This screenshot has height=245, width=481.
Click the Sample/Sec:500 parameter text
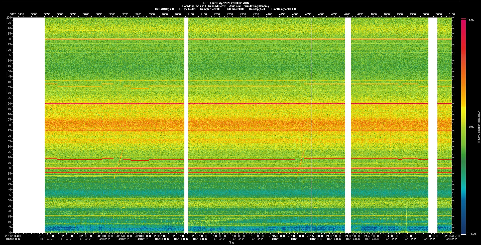[210, 9]
